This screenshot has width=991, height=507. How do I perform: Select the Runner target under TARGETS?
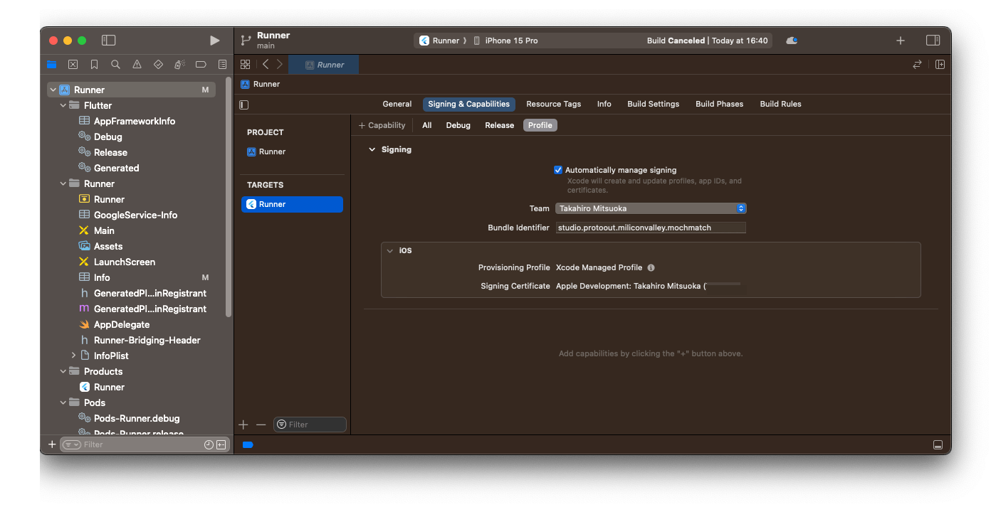pyautogui.click(x=292, y=204)
